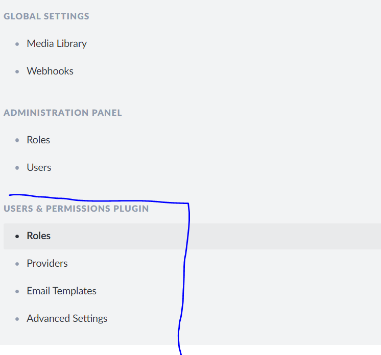Viewport: 381px width, 355px height.
Task: Click the dark bullet of selected Roles item
Action: click(x=17, y=237)
